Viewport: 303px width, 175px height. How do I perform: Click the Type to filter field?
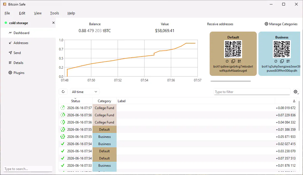click(x=252, y=92)
